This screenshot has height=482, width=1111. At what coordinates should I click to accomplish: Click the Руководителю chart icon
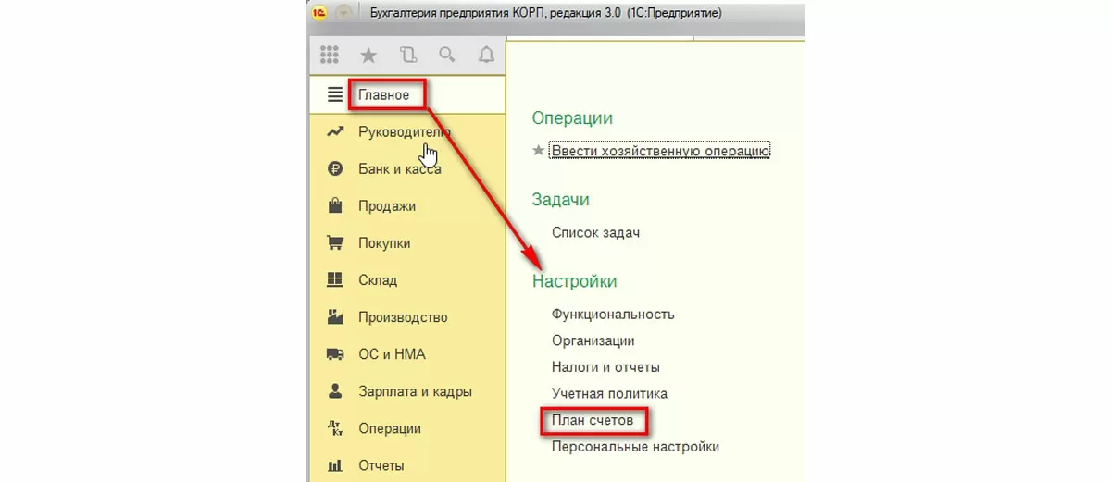pos(335,132)
